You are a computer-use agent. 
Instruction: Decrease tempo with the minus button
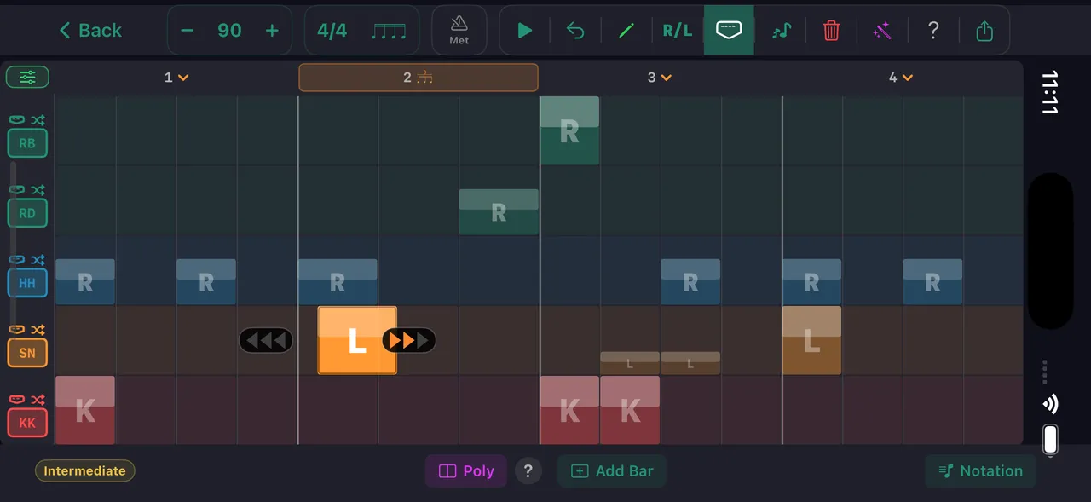click(188, 31)
